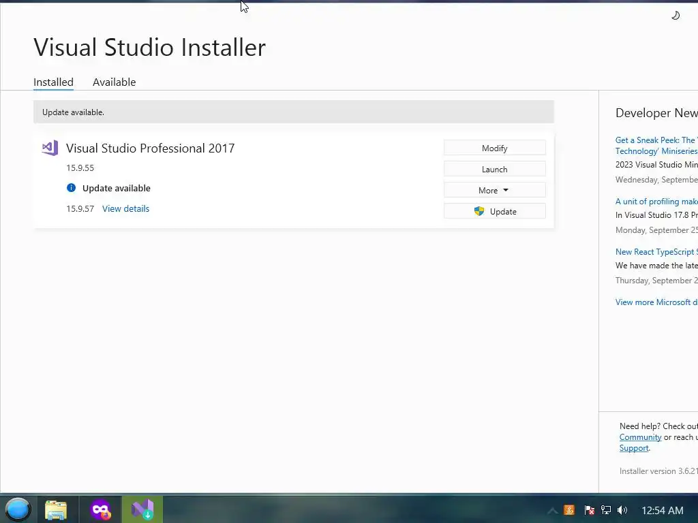Image resolution: width=698 pixels, height=523 pixels.
Task: Open the View details link
Action: point(125,208)
